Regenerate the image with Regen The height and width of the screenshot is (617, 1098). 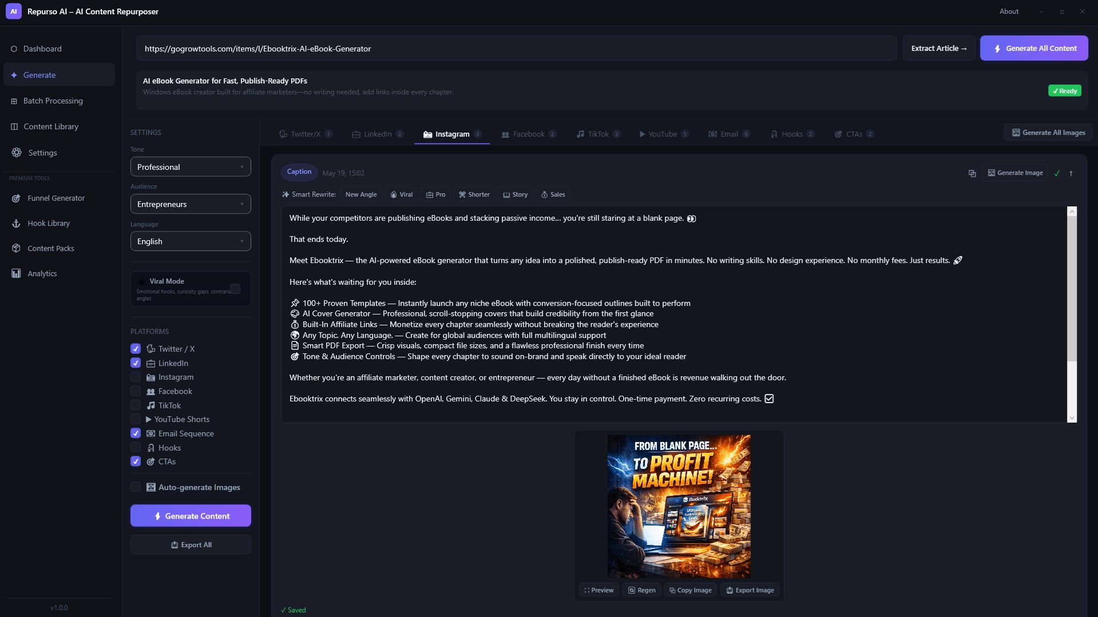point(642,590)
